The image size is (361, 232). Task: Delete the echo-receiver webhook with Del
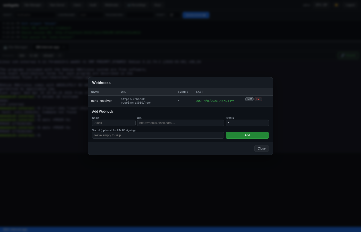pos(258,99)
